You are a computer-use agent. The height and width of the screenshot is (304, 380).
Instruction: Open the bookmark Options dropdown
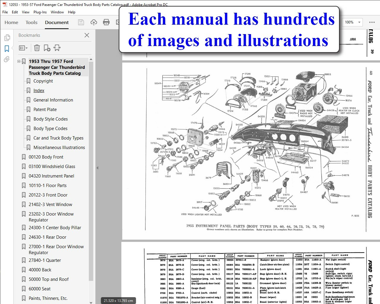pyautogui.click(x=23, y=48)
